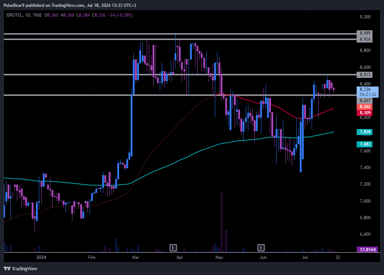
Task: Click the 7,400 price axis value
Action: [365, 168]
